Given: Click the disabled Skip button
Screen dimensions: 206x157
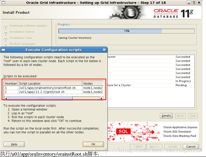Looking at the screenshot, I should [x=193, y=115].
